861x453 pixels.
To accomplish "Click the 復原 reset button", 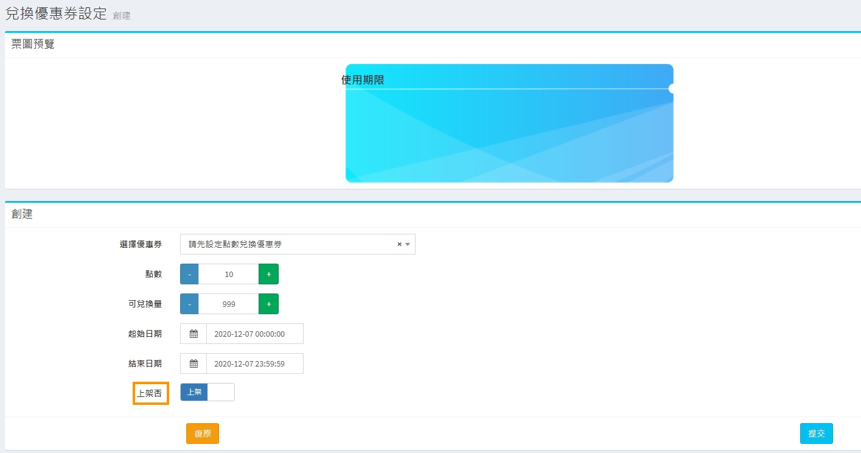I will [x=202, y=434].
